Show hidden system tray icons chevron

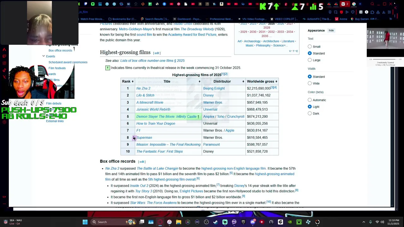(x=364, y=222)
